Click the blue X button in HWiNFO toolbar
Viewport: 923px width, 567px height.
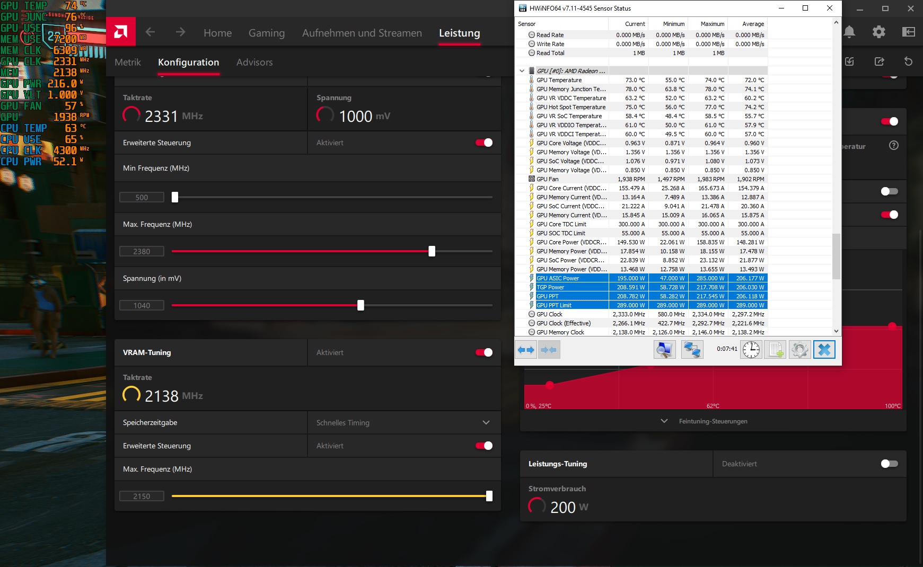[x=824, y=349]
